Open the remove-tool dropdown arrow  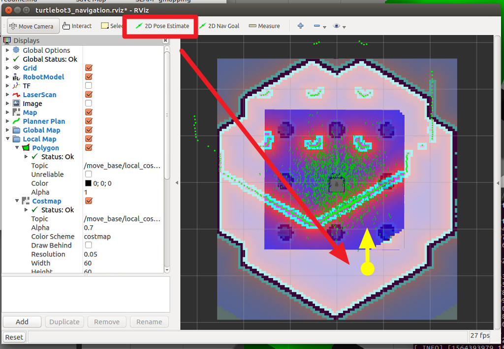(325, 27)
